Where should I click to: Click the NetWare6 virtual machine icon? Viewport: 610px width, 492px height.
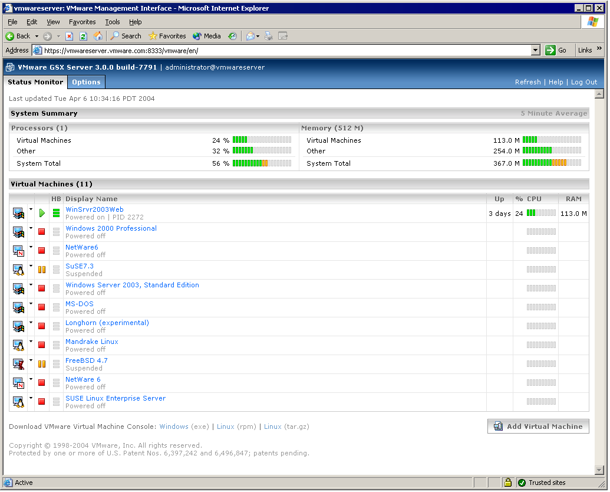pos(18,251)
